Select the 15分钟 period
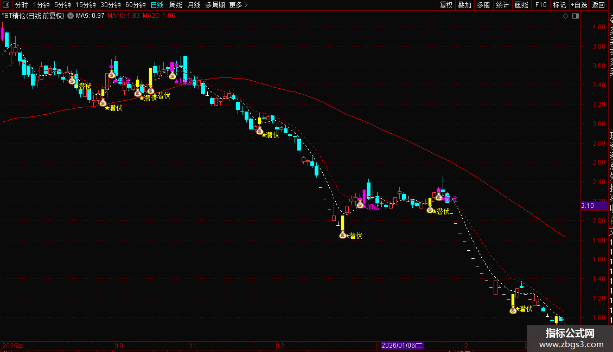 point(86,5)
